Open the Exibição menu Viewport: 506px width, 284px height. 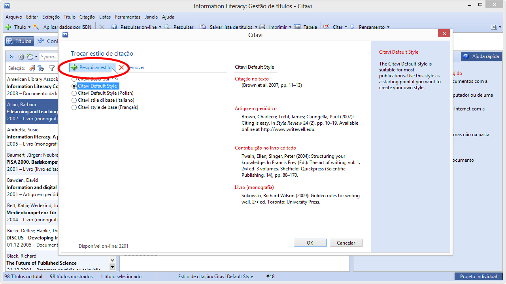tap(51, 17)
